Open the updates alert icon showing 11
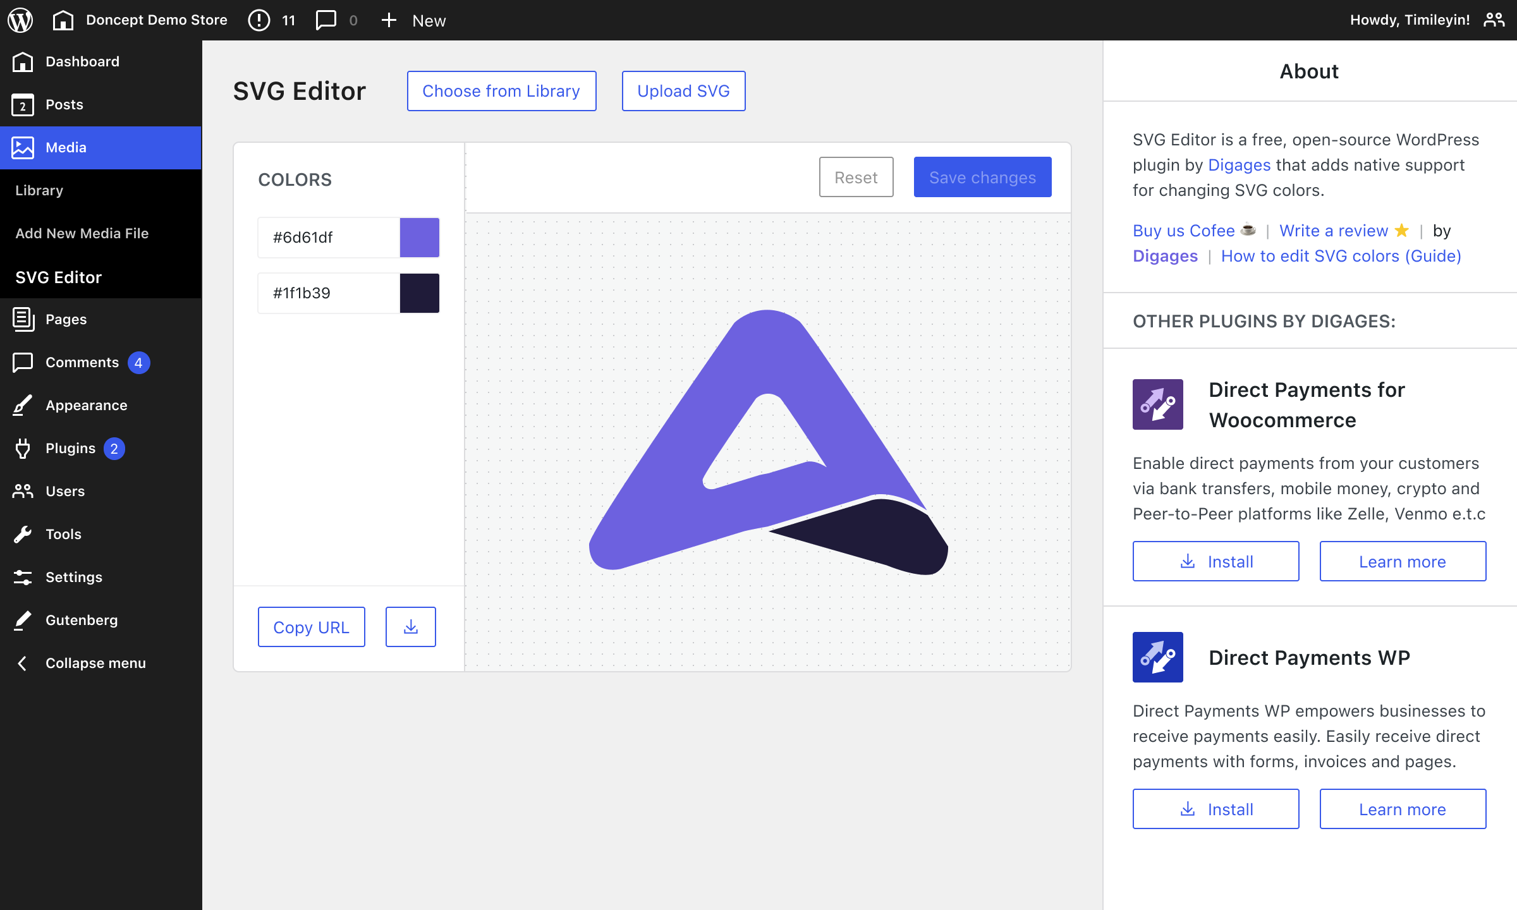Image resolution: width=1517 pixels, height=910 pixels. tap(259, 20)
